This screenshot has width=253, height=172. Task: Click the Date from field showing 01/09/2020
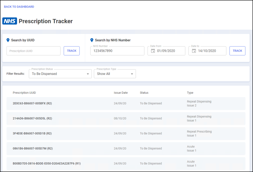[170, 51]
